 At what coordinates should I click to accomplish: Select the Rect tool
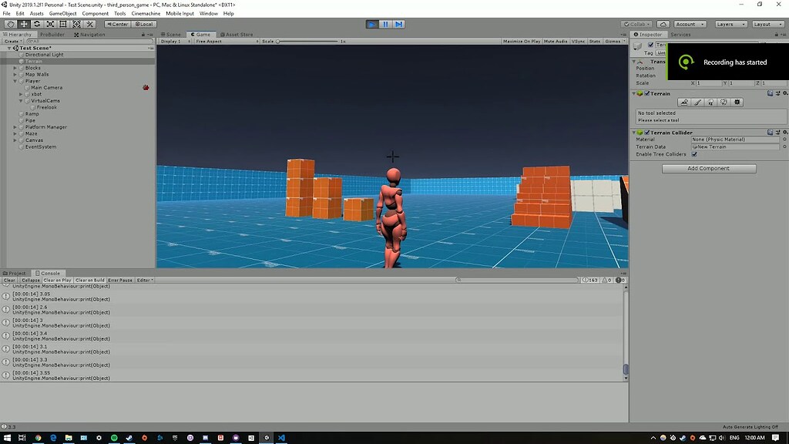(63, 24)
